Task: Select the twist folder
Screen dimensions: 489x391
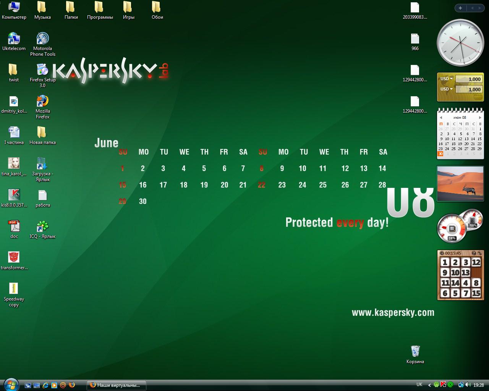Action: 14,73
